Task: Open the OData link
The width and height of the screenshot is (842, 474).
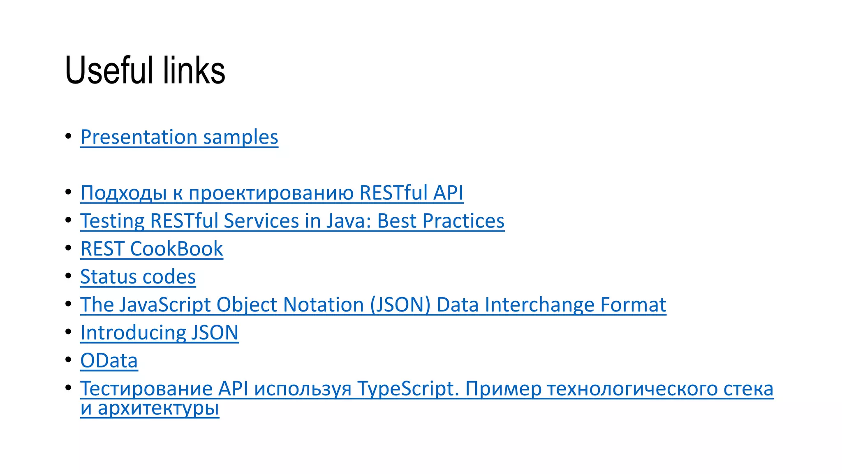Action: (109, 361)
